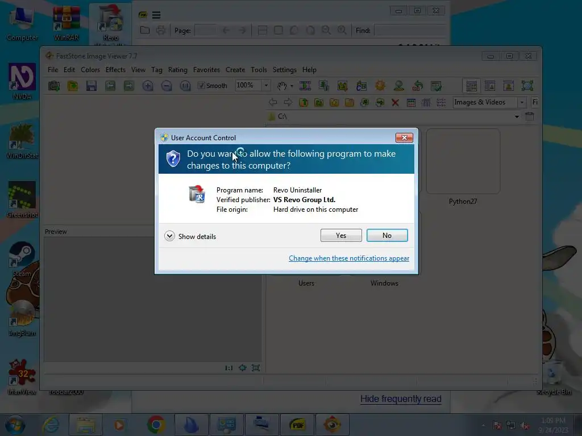Open the 100% zoom level dropdown
The image size is (582, 436).
[x=266, y=86]
